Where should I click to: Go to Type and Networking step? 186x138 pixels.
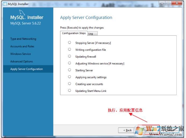click(x=23, y=39)
